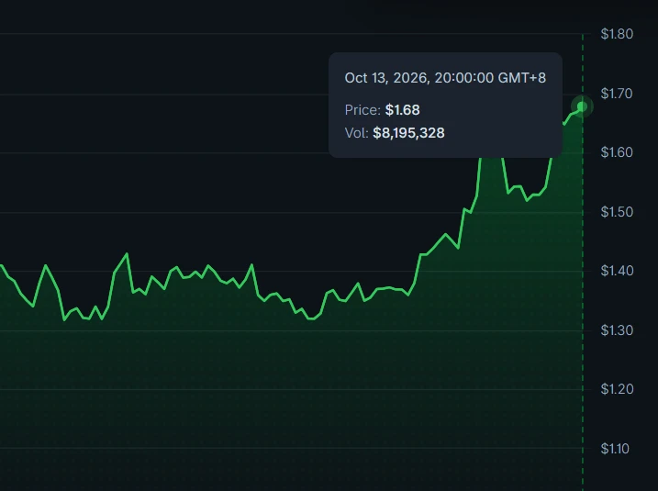Click the $1.60 axis label
The image size is (658, 491).
pyautogui.click(x=617, y=152)
